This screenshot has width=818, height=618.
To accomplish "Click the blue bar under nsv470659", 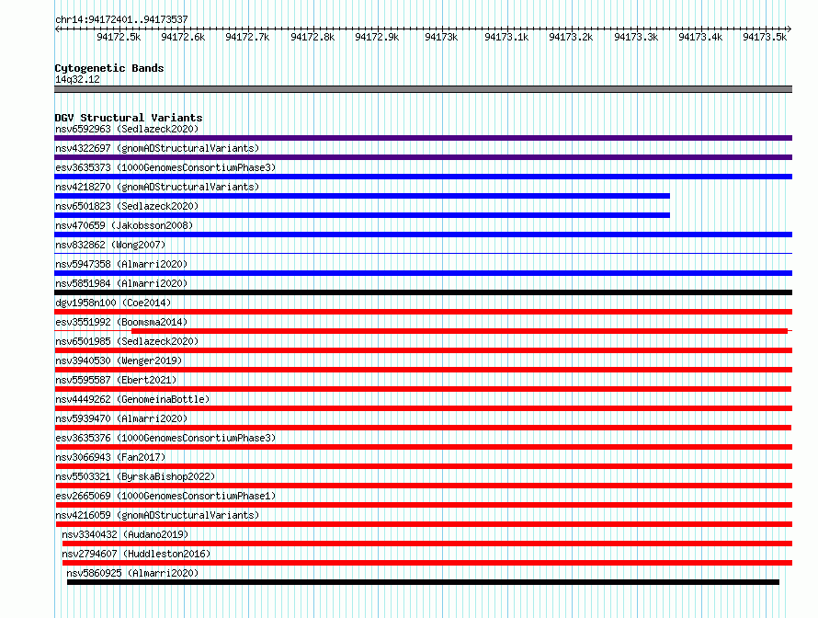I will point(423,235).
